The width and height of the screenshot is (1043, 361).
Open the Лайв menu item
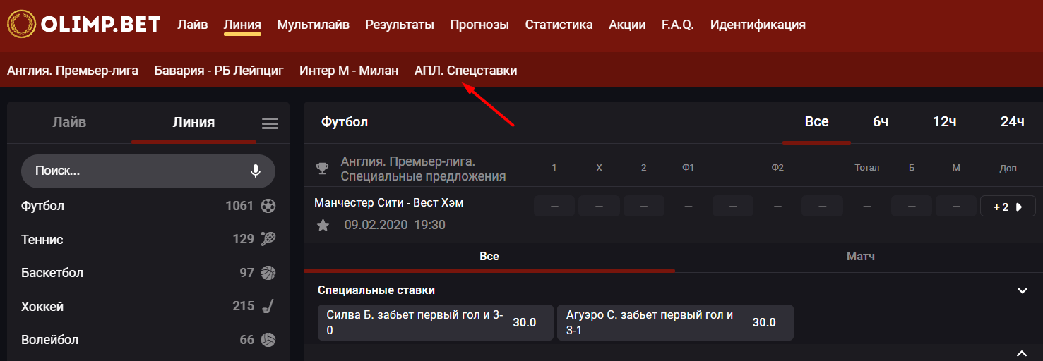click(x=193, y=25)
